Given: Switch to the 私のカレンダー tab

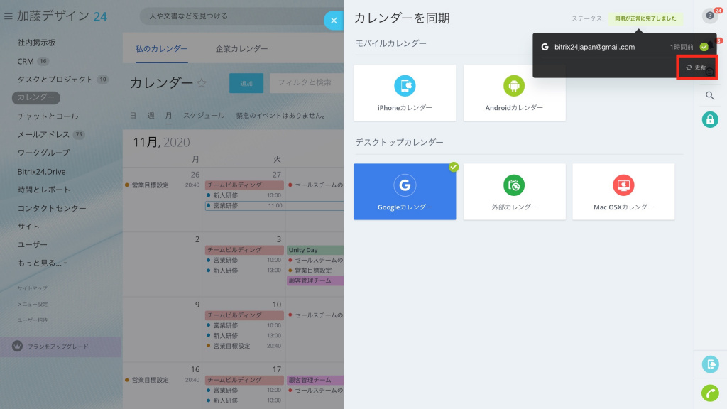Looking at the screenshot, I should click(x=161, y=49).
